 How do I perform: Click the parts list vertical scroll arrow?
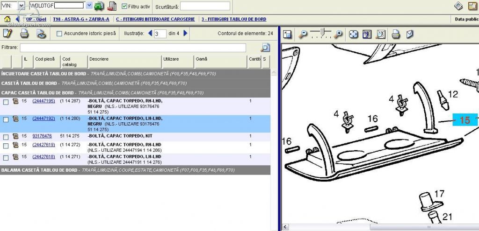coord(274,73)
